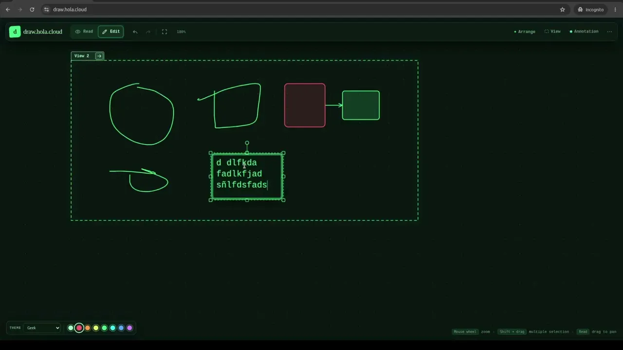Open the Theme dropdown showing Geek

[42, 328]
